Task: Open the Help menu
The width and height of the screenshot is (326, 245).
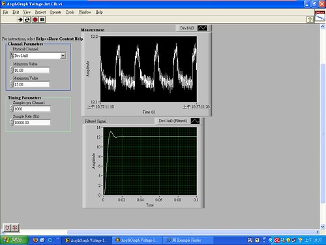Action: pyautogui.click(x=99, y=12)
